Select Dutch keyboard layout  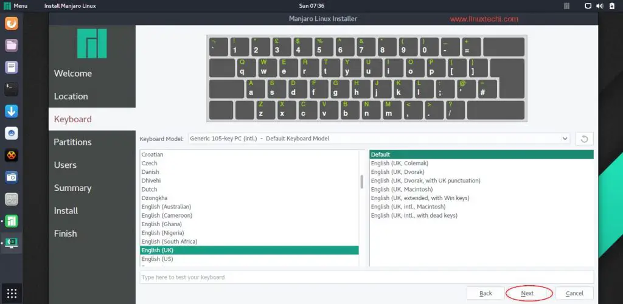[249, 189]
